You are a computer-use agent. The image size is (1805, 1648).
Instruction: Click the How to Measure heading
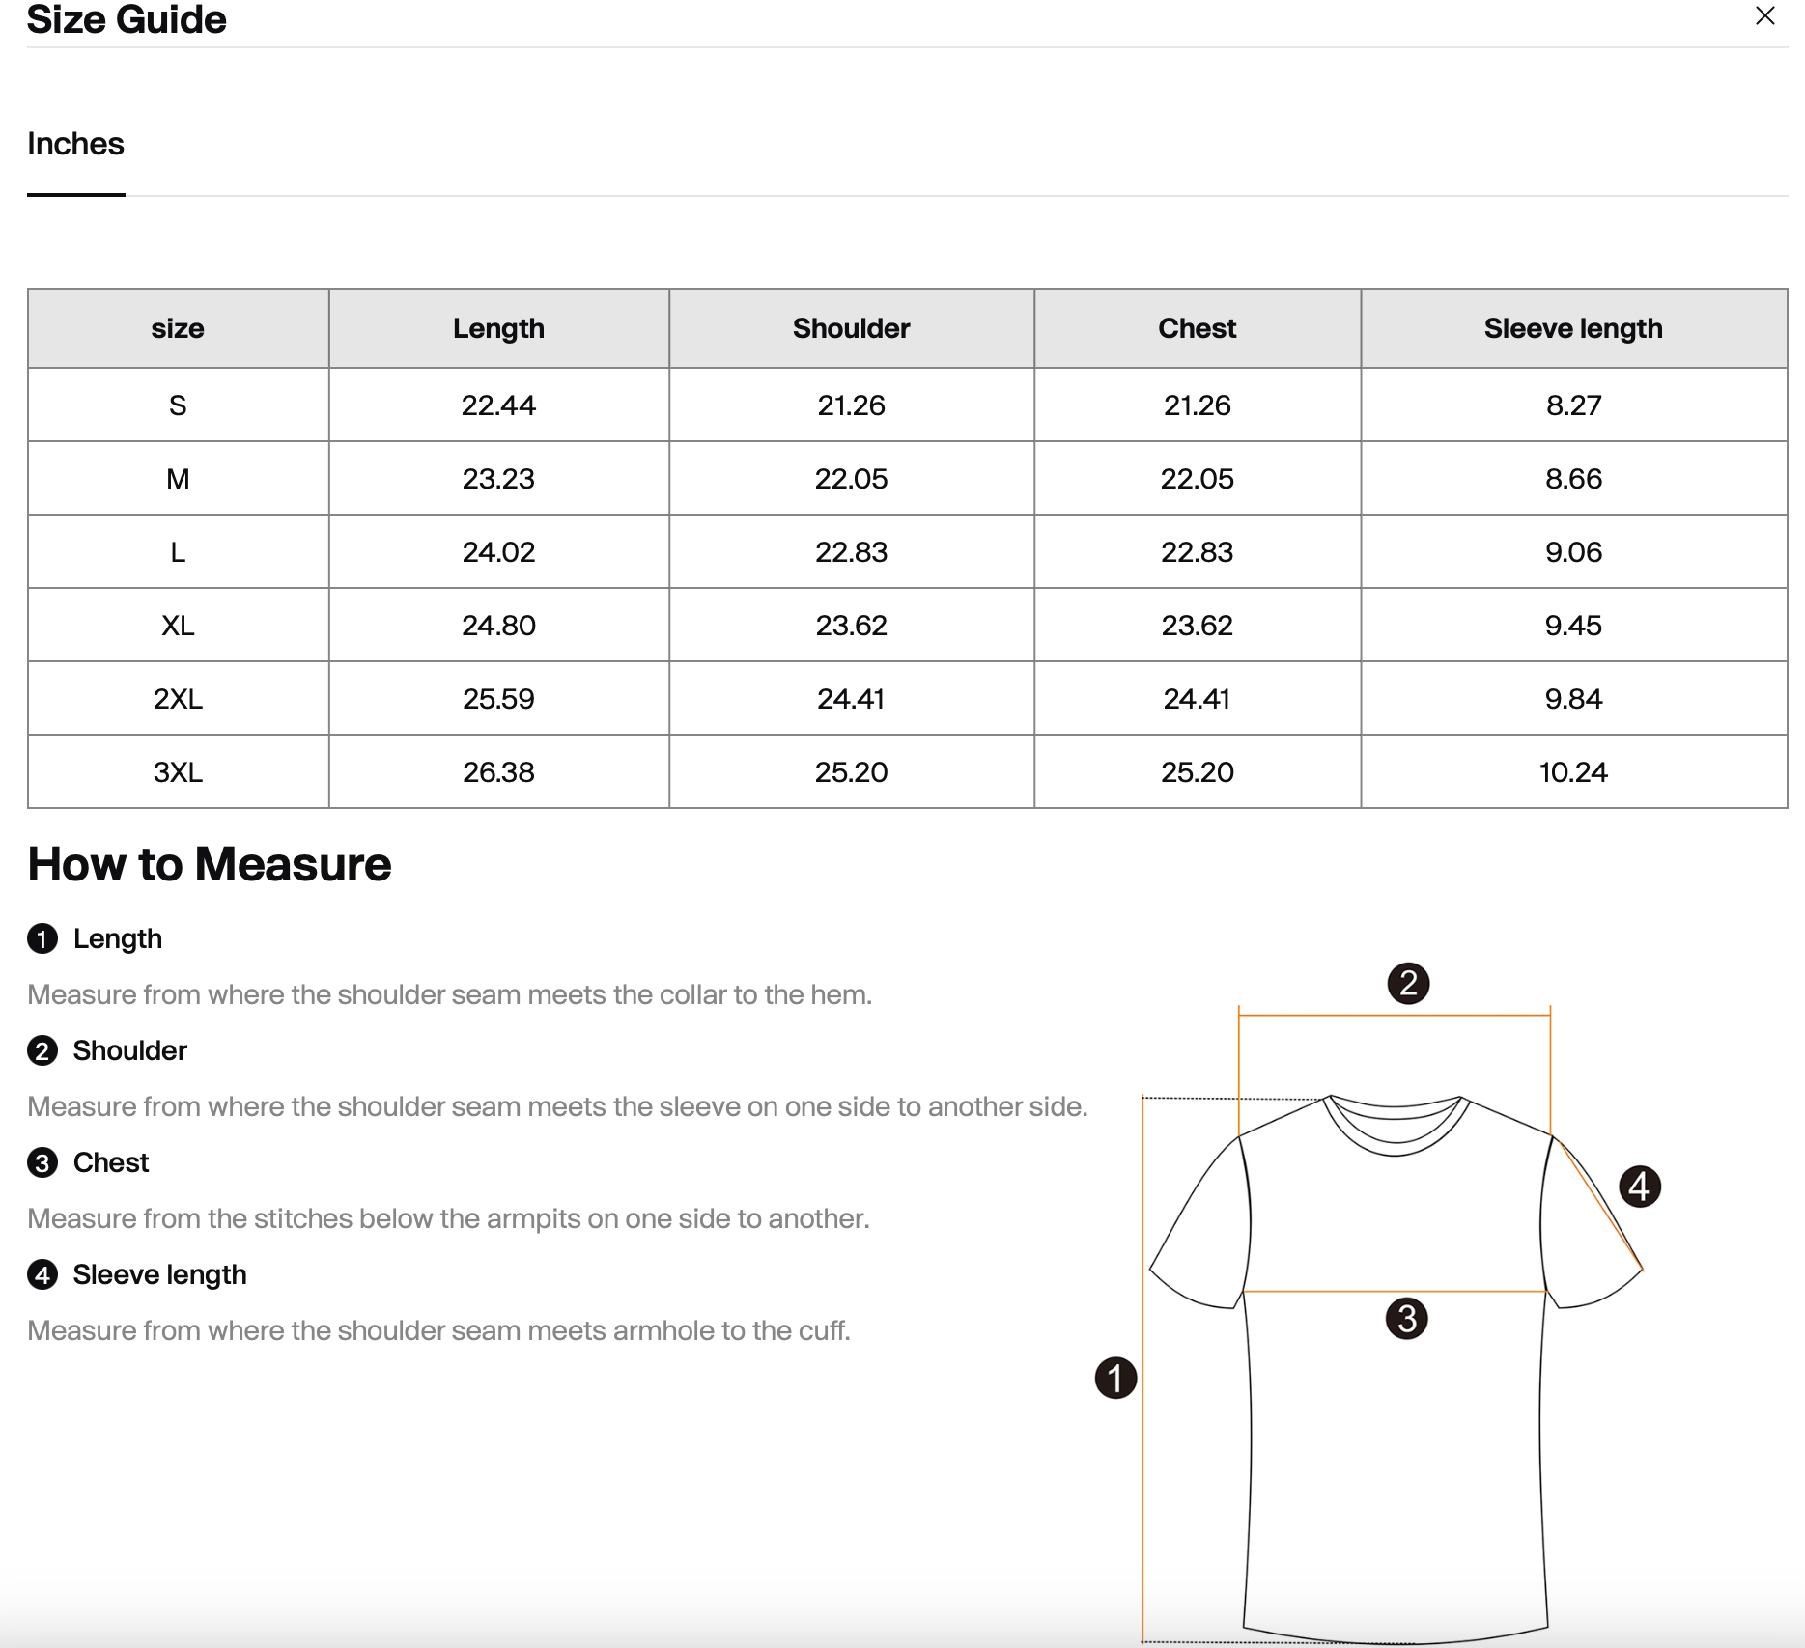pyautogui.click(x=210, y=864)
